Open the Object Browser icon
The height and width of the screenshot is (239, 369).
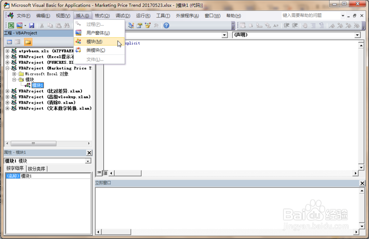(x=148, y=25)
